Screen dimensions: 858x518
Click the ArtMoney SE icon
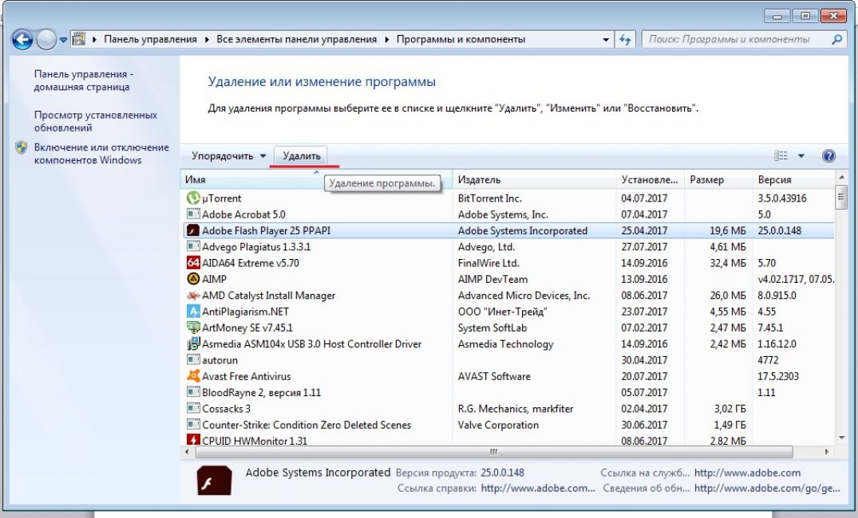coord(193,328)
